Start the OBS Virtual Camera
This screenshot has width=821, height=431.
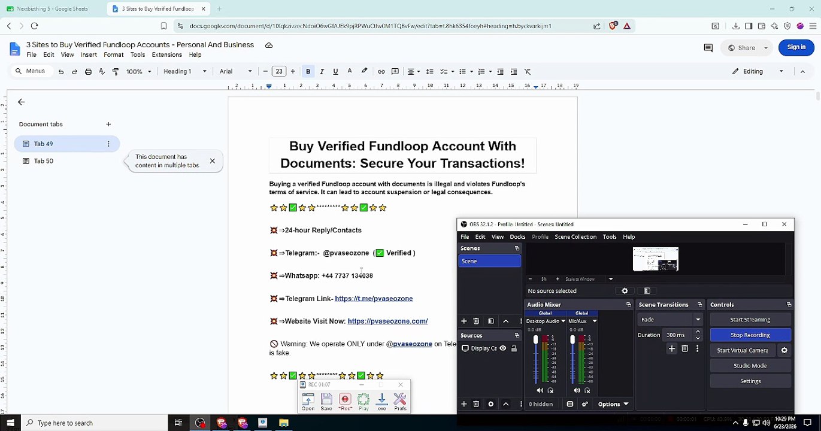tap(743, 351)
